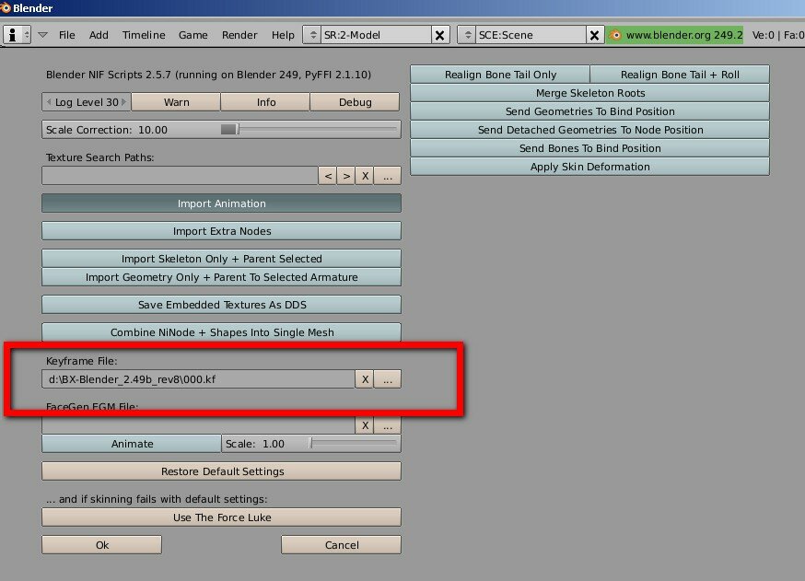Click the EGM Scale slider
The height and width of the screenshot is (581, 805).
coord(311,444)
